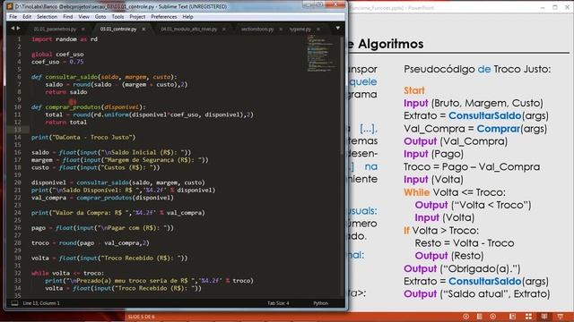Open the pygame.py tab
The width and height of the screenshot is (574, 322).
coord(300,29)
